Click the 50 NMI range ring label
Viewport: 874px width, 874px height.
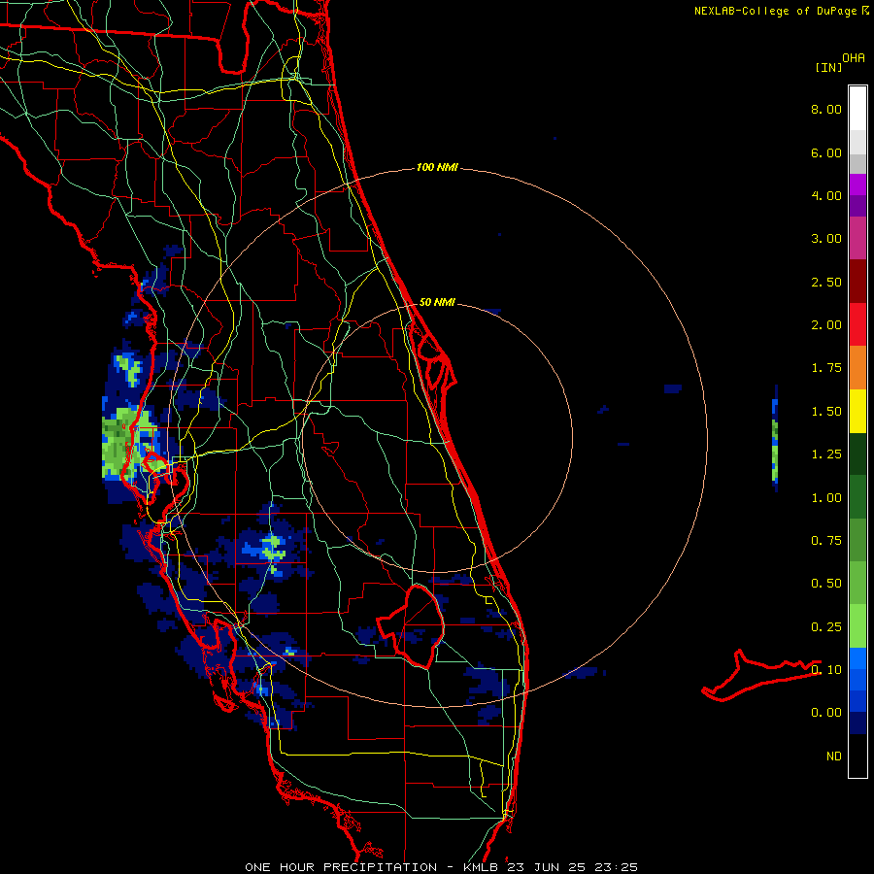pyautogui.click(x=437, y=302)
